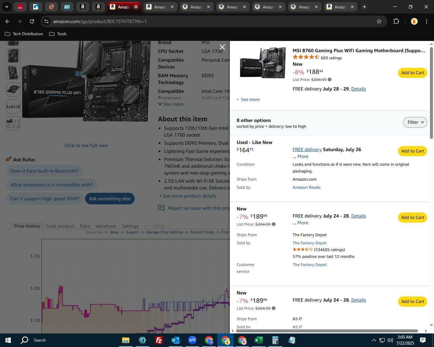Select the Keepa Price history tab

(27, 226)
